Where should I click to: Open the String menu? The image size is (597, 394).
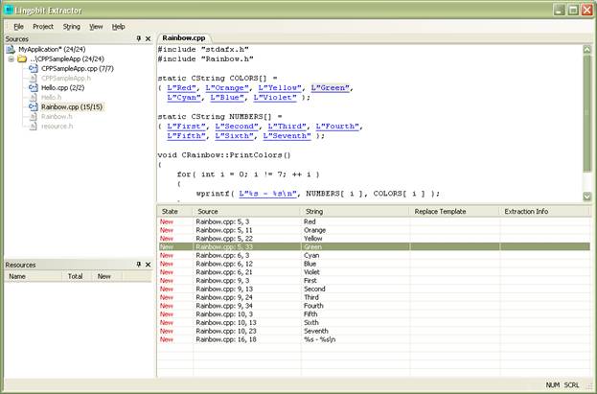71,27
